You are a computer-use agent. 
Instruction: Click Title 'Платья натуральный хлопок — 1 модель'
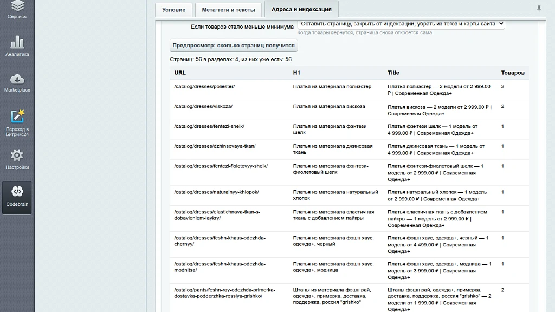(437, 196)
